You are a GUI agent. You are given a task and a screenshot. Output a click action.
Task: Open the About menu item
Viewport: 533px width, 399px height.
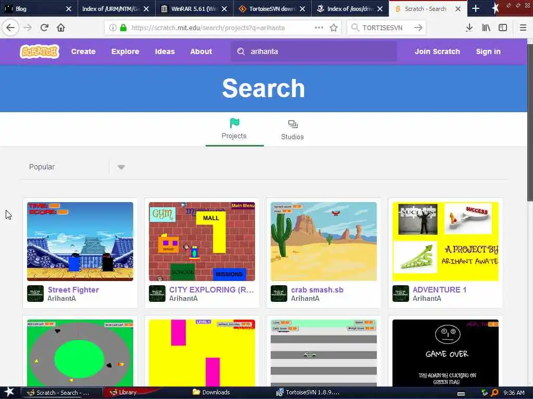tap(201, 51)
